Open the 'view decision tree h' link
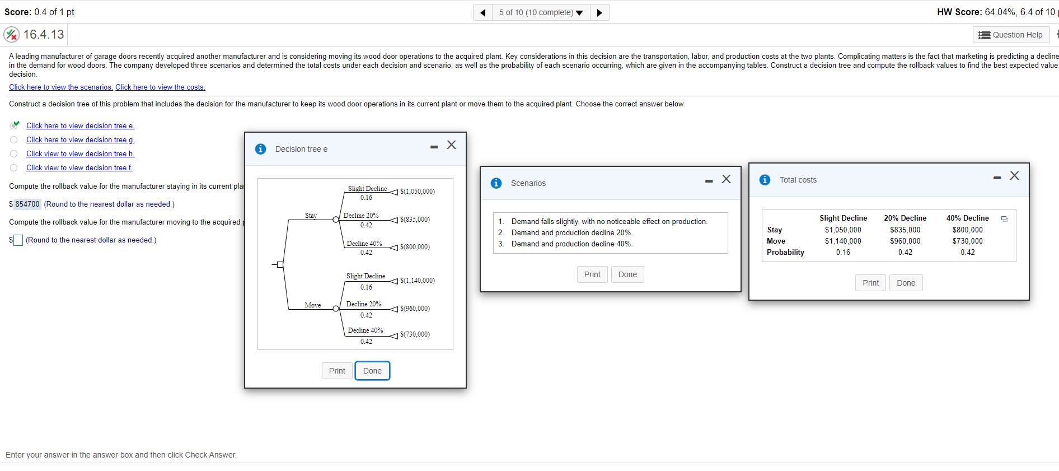 point(81,153)
